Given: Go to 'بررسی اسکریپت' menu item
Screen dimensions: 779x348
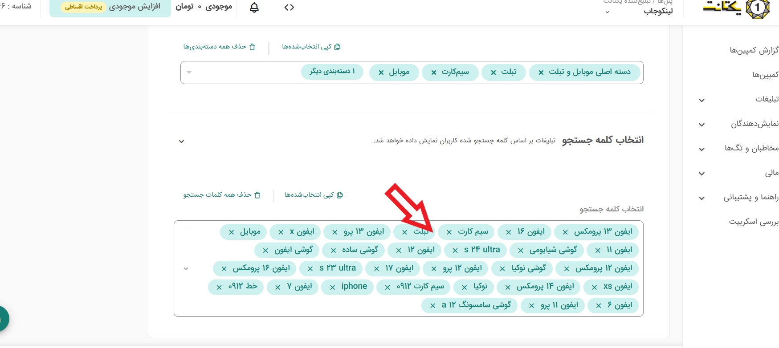Looking at the screenshot, I should click(x=753, y=222).
